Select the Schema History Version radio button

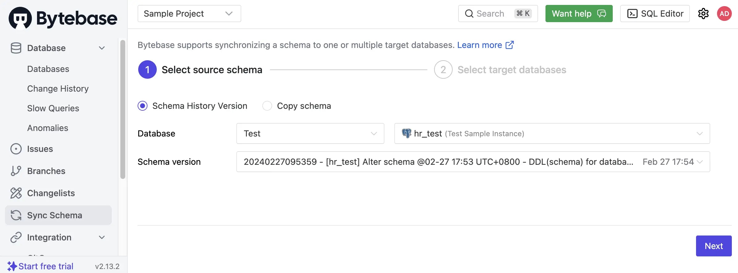coord(143,106)
